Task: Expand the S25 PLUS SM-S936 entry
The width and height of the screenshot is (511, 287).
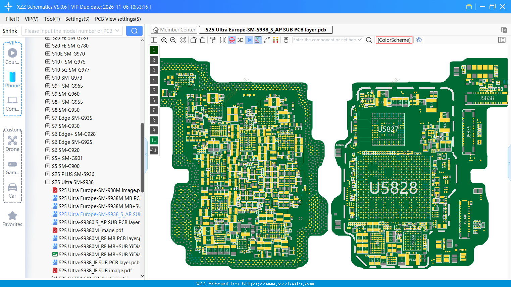Action: point(47,174)
